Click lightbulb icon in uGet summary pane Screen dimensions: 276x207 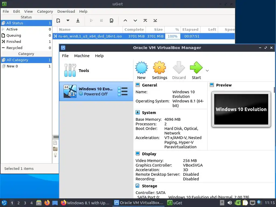[x=55, y=155]
